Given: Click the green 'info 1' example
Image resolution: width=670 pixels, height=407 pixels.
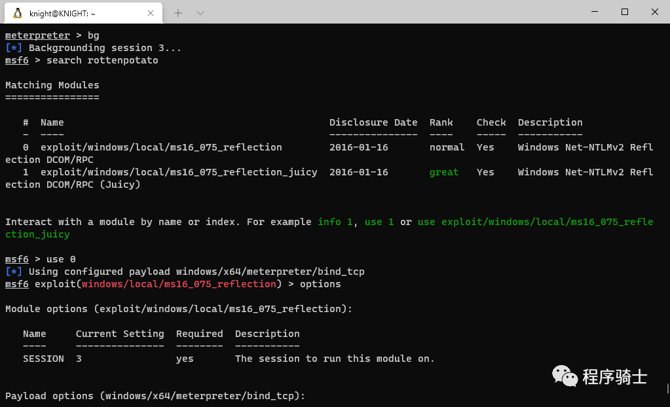Looking at the screenshot, I should click(335, 222).
